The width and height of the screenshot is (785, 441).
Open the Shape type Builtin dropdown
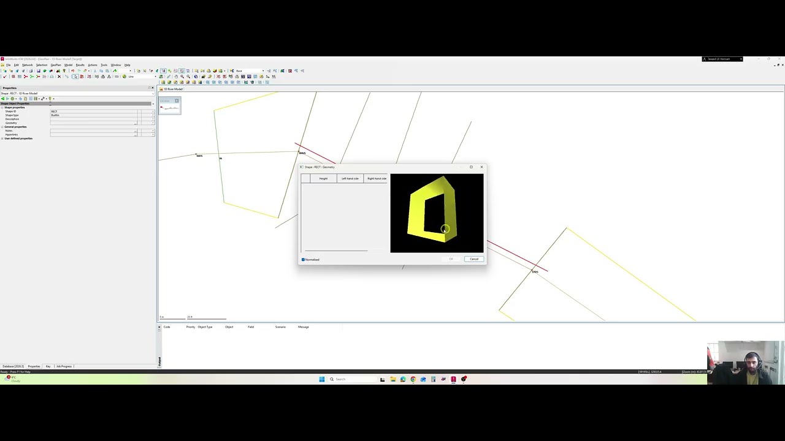[x=153, y=115]
